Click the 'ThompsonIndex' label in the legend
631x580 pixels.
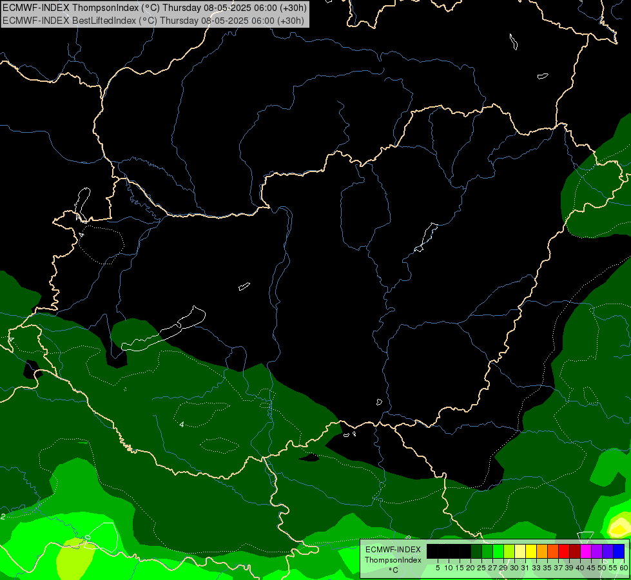393,560
